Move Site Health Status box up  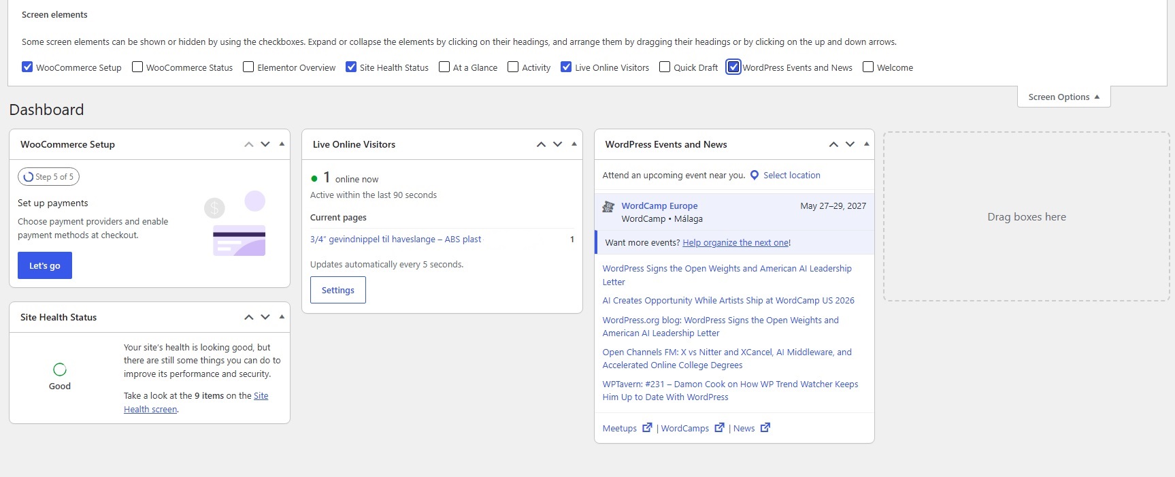pyautogui.click(x=249, y=317)
